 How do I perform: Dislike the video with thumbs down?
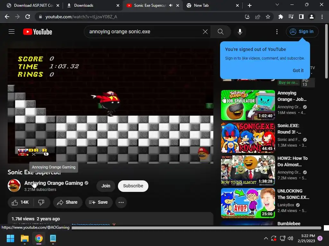[x=41, y=202]
